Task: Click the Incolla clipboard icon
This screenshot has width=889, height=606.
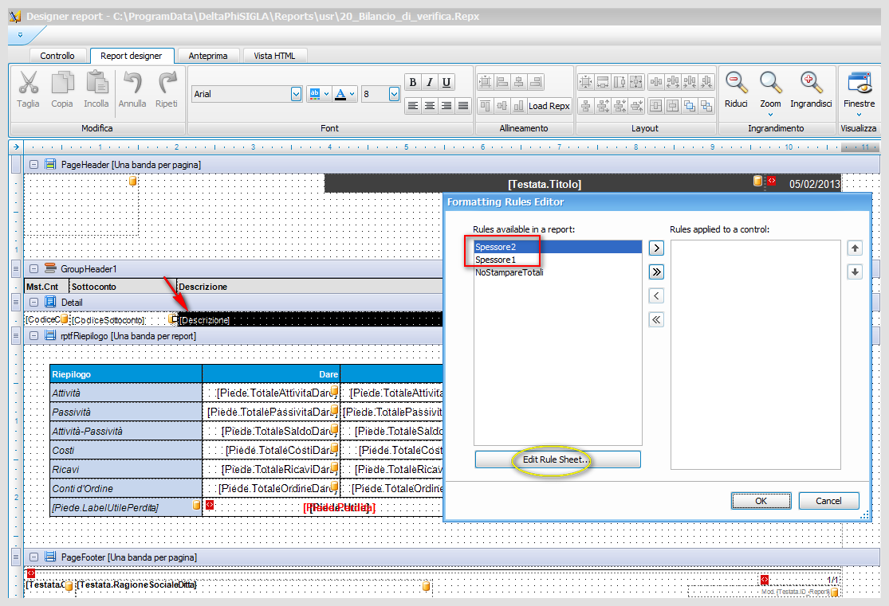Action: pyautogui.click(x=97, y=83)
